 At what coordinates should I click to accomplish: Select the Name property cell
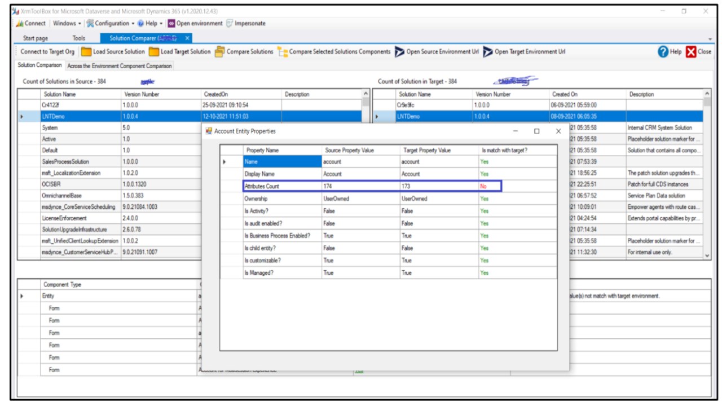(x=282, y=162)
